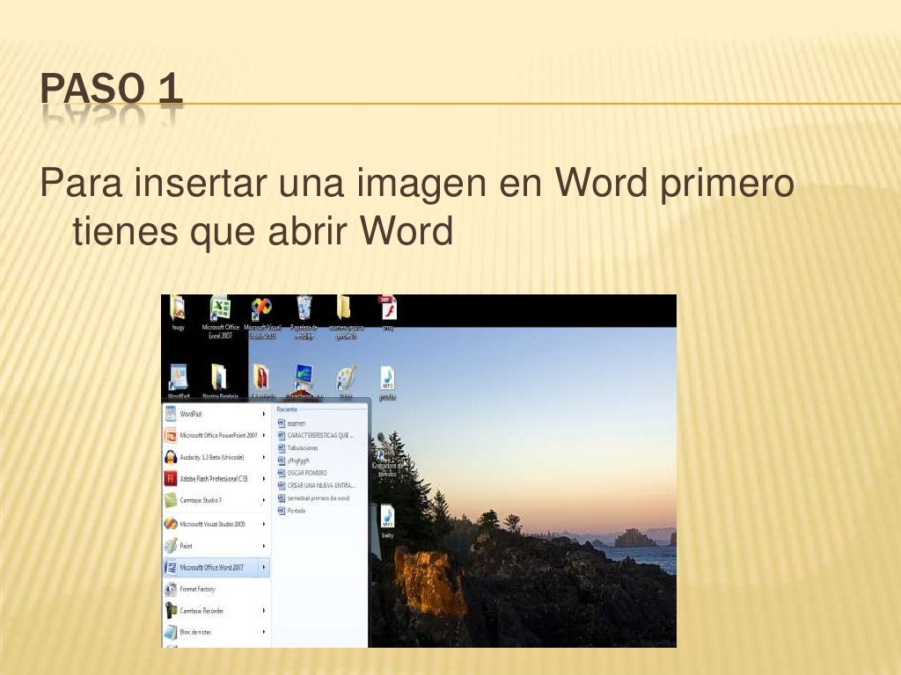
Task: Open Microsoft Visual Studio desktop shortcut
Action: point(262,316)
